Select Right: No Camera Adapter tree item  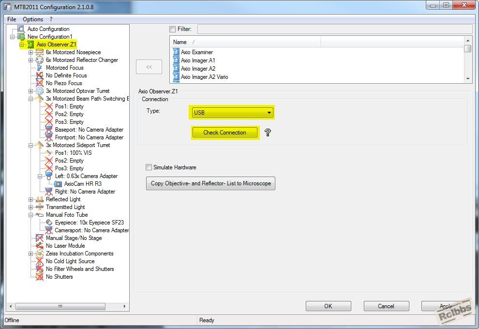tap(85, 192)
